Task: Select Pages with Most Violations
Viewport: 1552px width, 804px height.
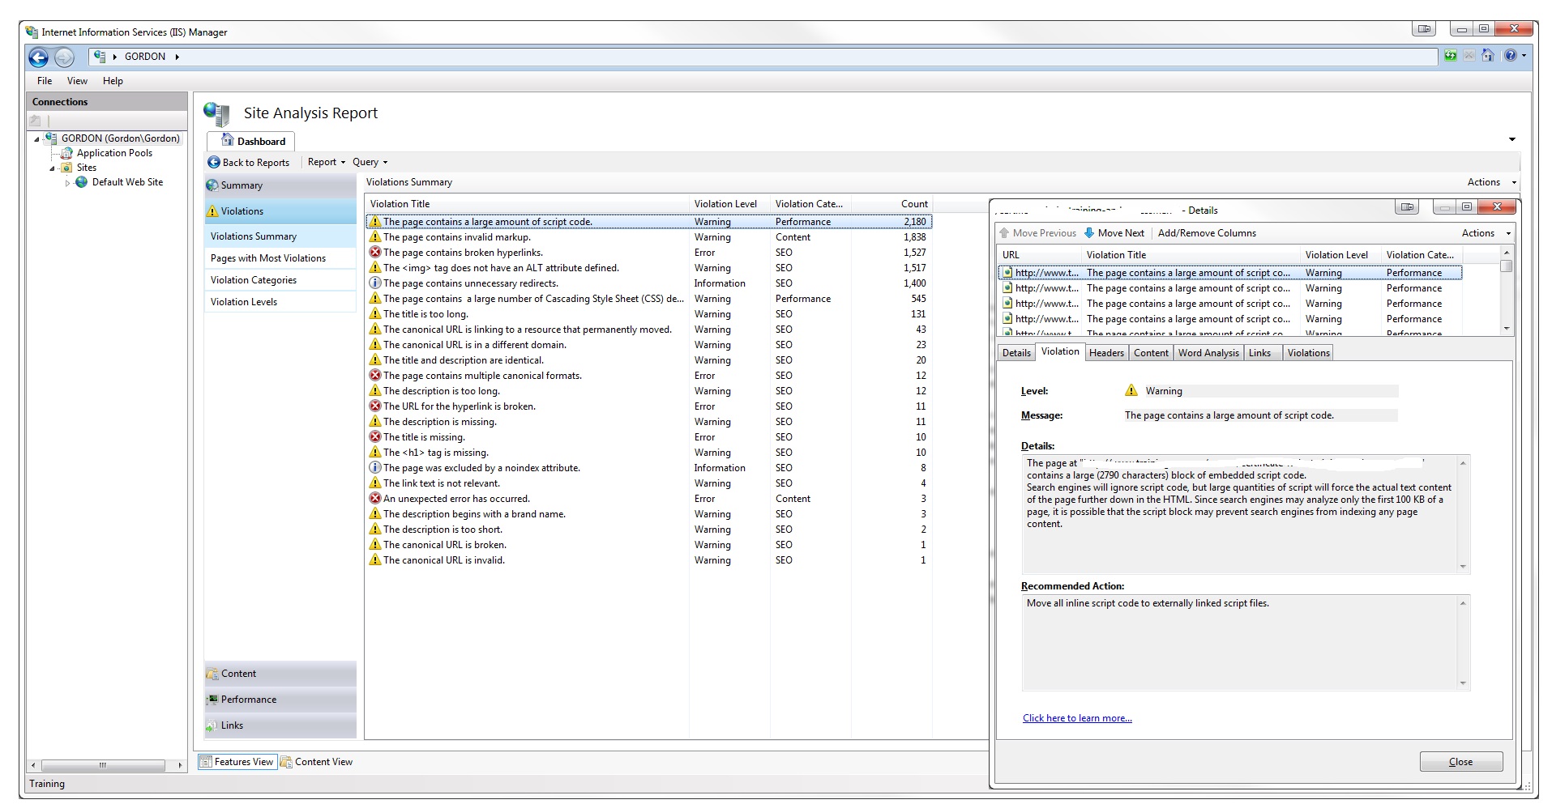Action: click(280, 258)
